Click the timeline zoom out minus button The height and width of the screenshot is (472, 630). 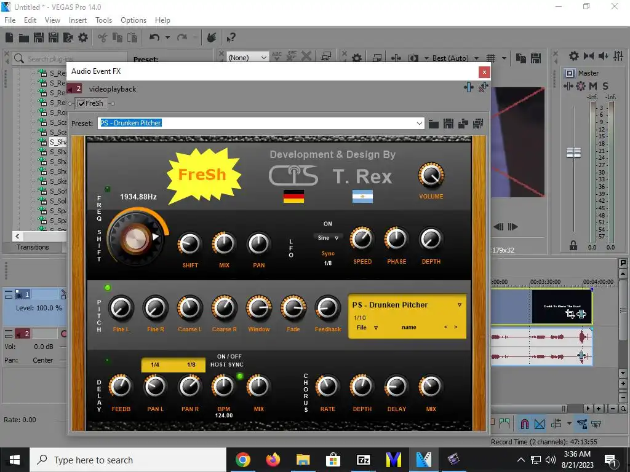[613, 409]
